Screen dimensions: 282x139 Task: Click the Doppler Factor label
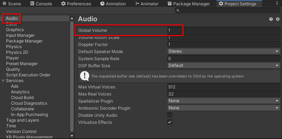(93, 45)
